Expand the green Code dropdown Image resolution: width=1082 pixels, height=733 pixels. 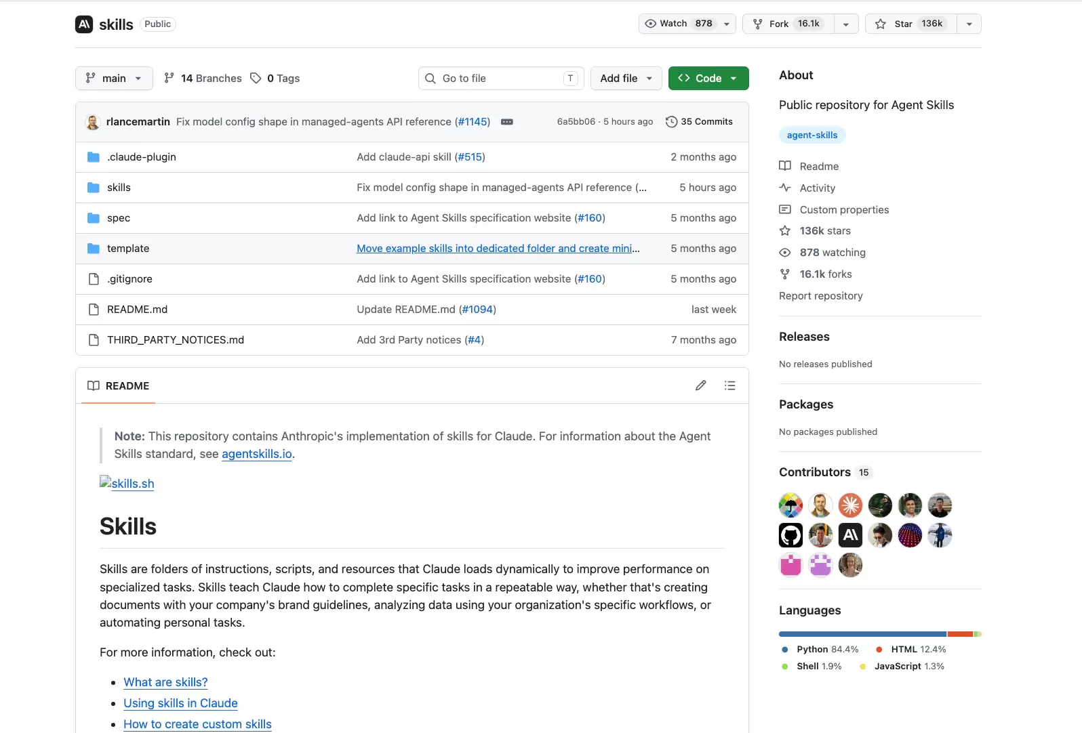click(x=708, y=79)
